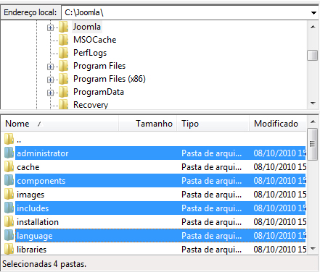Image resolution: width=320 pixels, height=272 pixels.
Task: Click scroll-down arrow of folder tree
Action: click(313, 103)
